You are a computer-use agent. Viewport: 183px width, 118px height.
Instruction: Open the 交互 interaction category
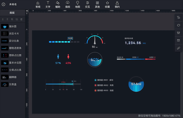pyautogui.click(x=88, y=5)
